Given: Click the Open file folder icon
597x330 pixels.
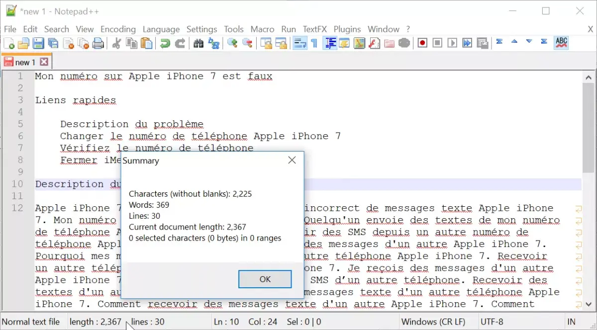Looking at the screenshot, I should pos(23,43).
